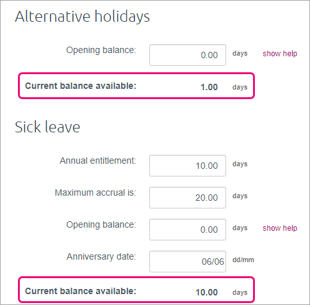Click the Sick leave section heading
The image size is (310, 305).
(47, 127)
